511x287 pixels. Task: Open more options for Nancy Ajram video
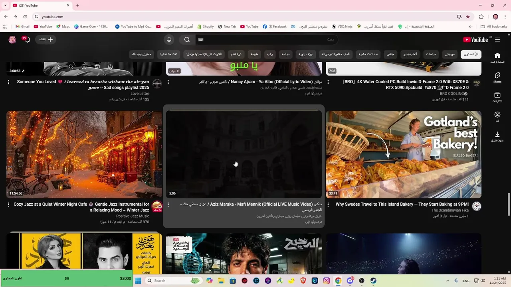point(168,82)
